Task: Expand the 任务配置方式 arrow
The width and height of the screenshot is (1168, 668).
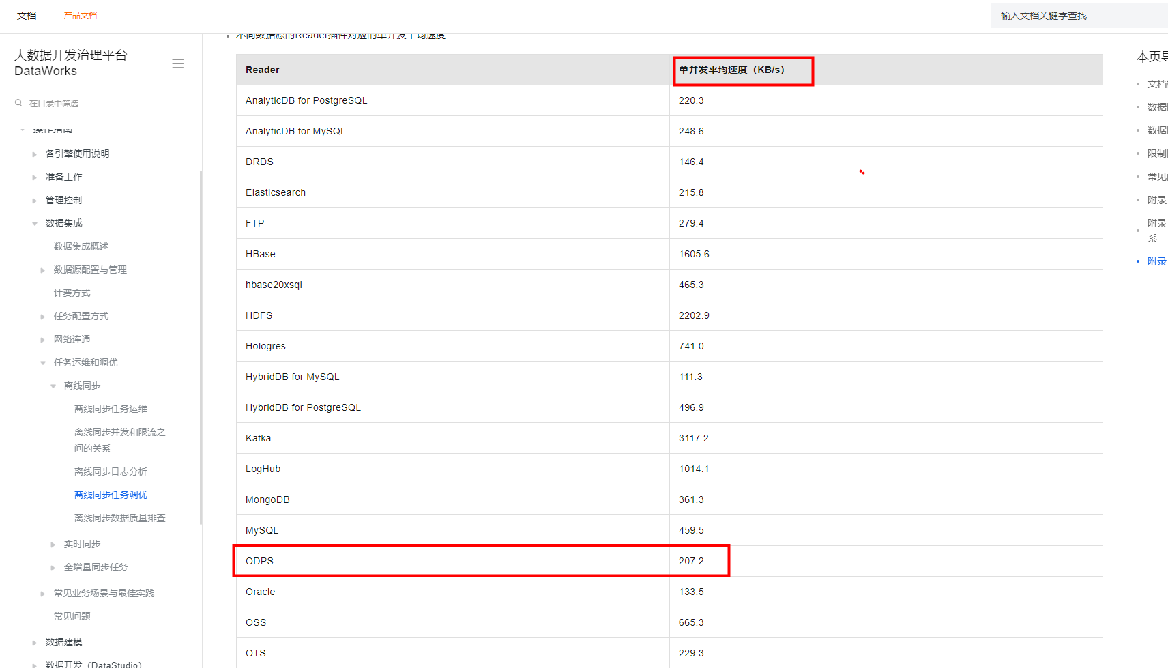Action: [x=43, y=317]
